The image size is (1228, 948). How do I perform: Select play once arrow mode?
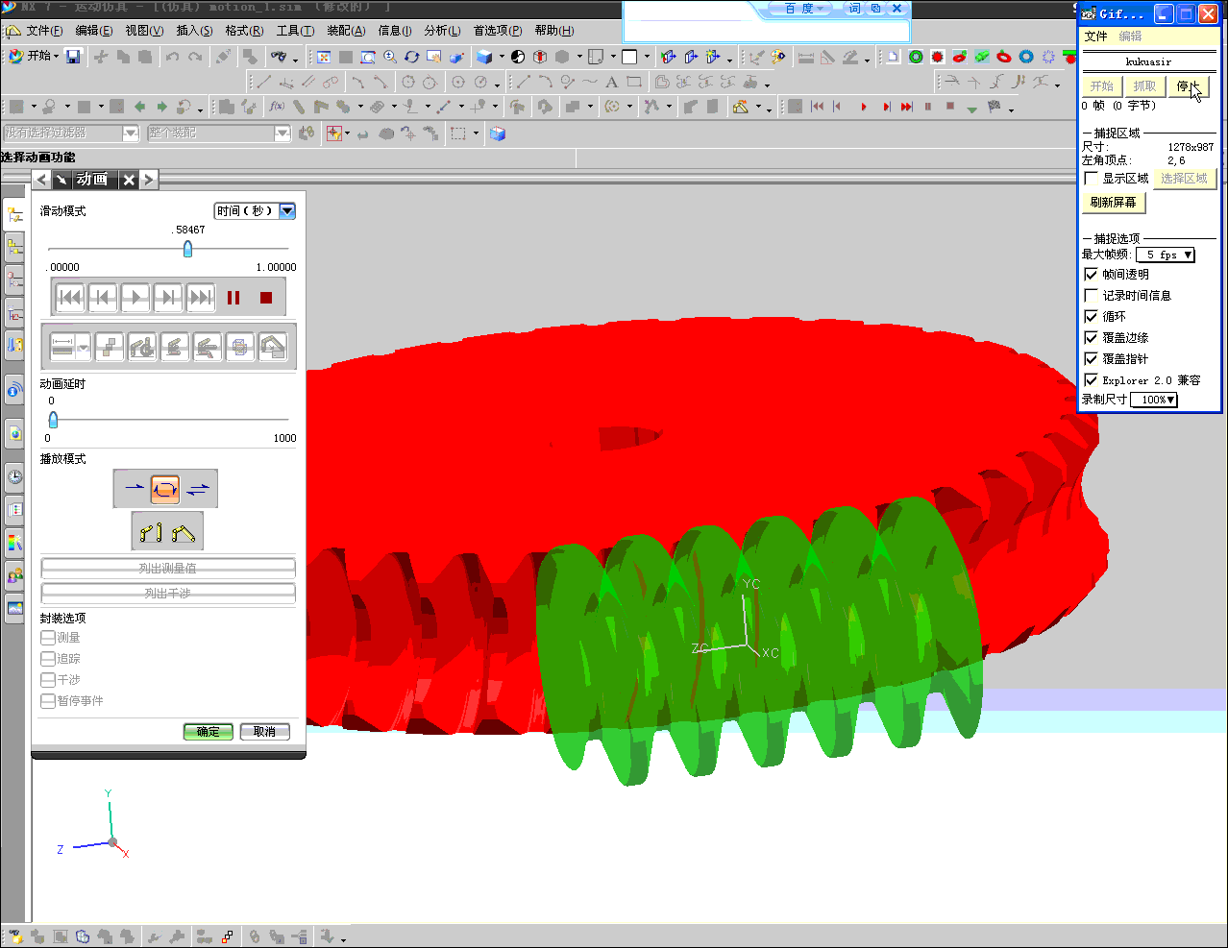tap(135, 489)
